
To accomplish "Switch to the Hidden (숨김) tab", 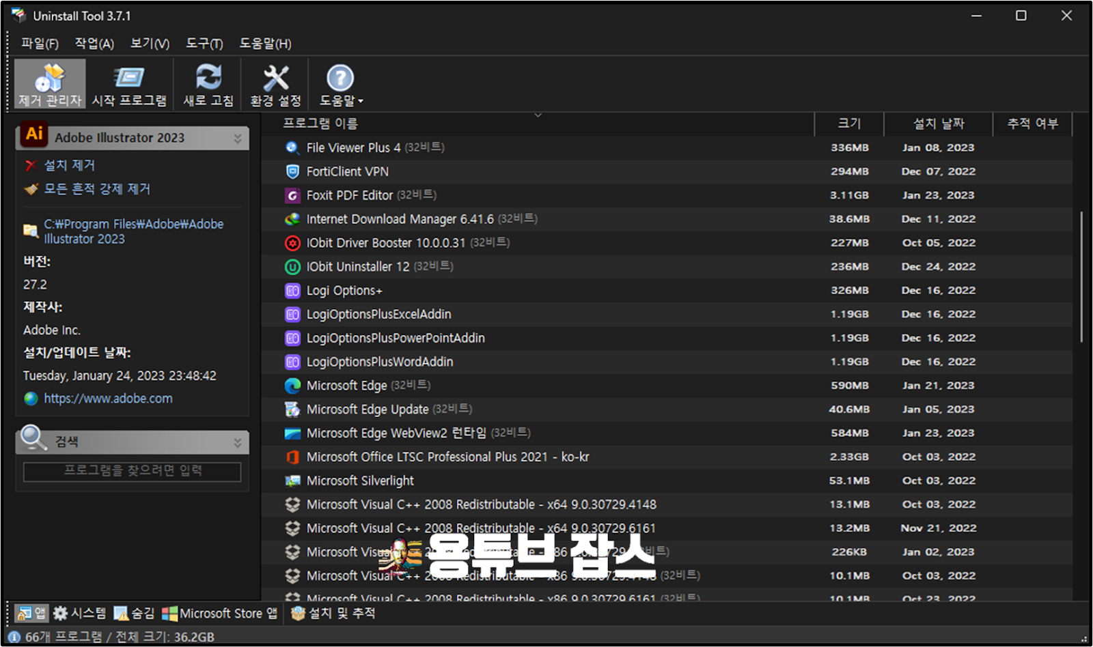I will [135, 613].
